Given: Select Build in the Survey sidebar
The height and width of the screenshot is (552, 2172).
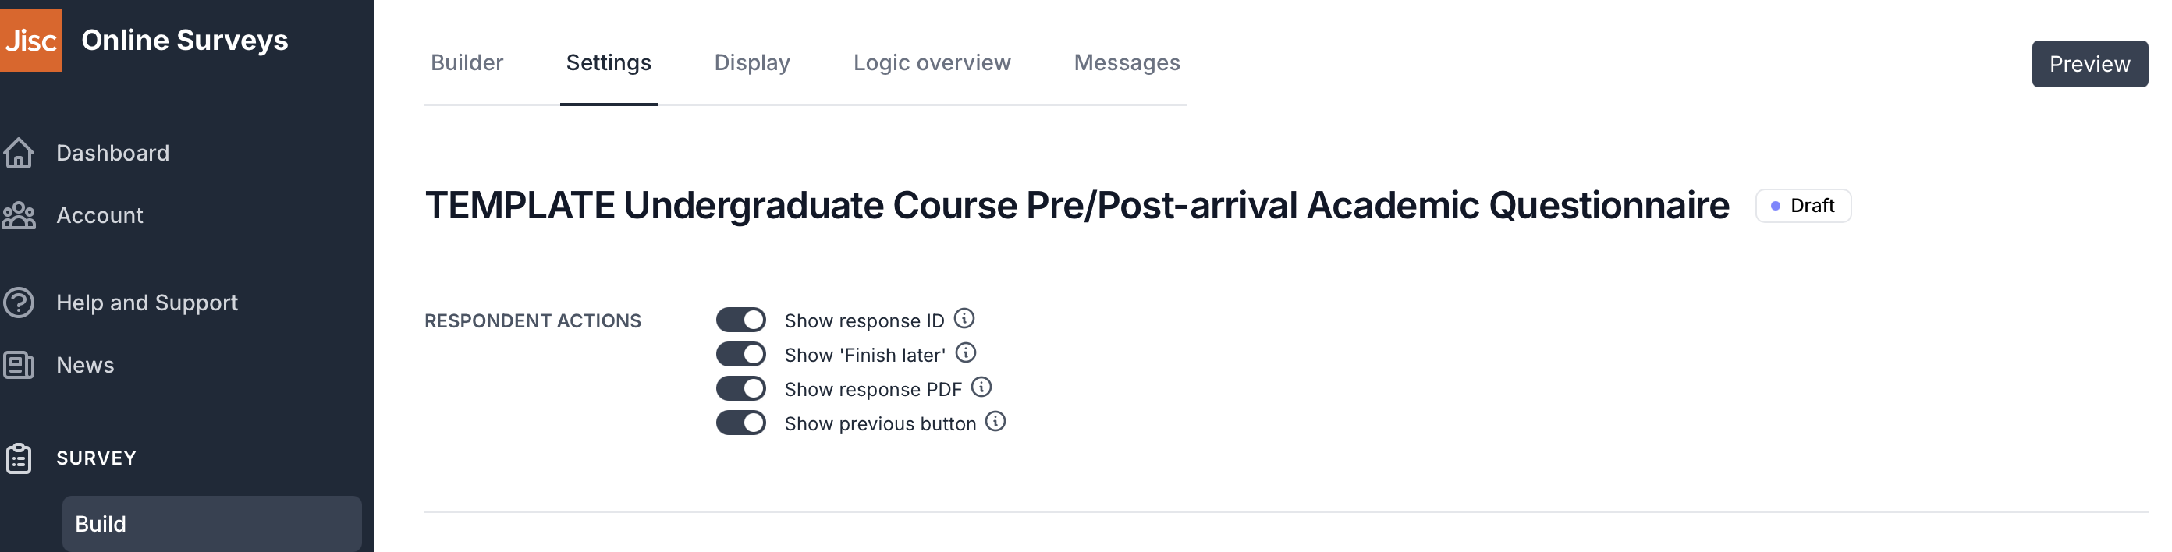Looking at the screenshot, I should [211, 523].
